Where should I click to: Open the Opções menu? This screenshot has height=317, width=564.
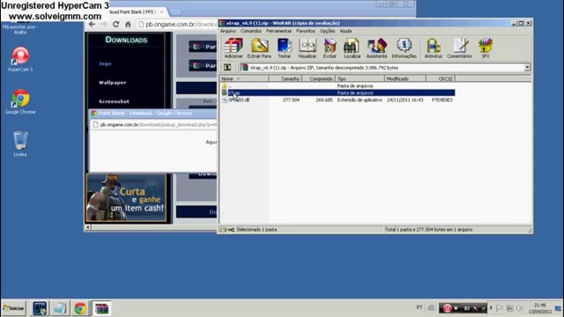point(327,31)
